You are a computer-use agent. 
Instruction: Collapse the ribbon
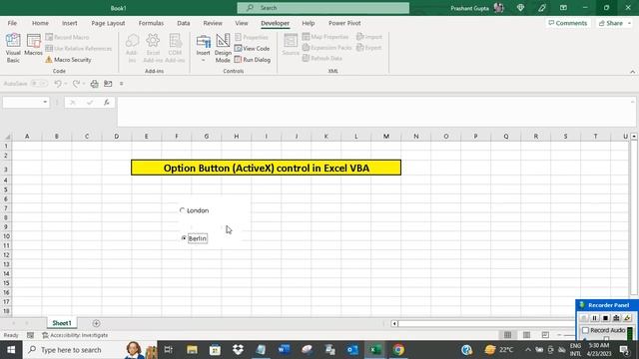tap(632, 72)
